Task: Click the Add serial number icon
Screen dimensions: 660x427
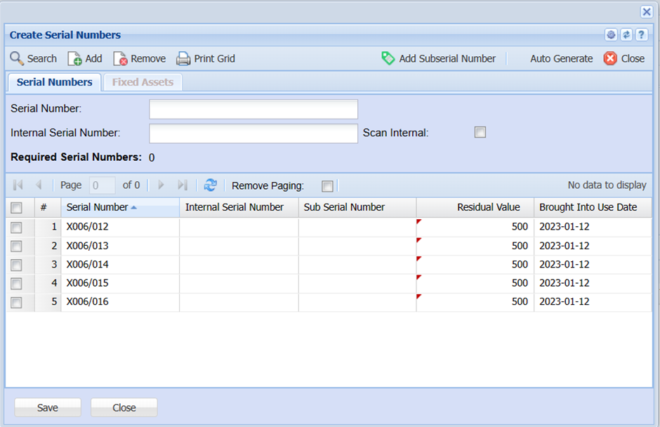Action: point(74,59)
